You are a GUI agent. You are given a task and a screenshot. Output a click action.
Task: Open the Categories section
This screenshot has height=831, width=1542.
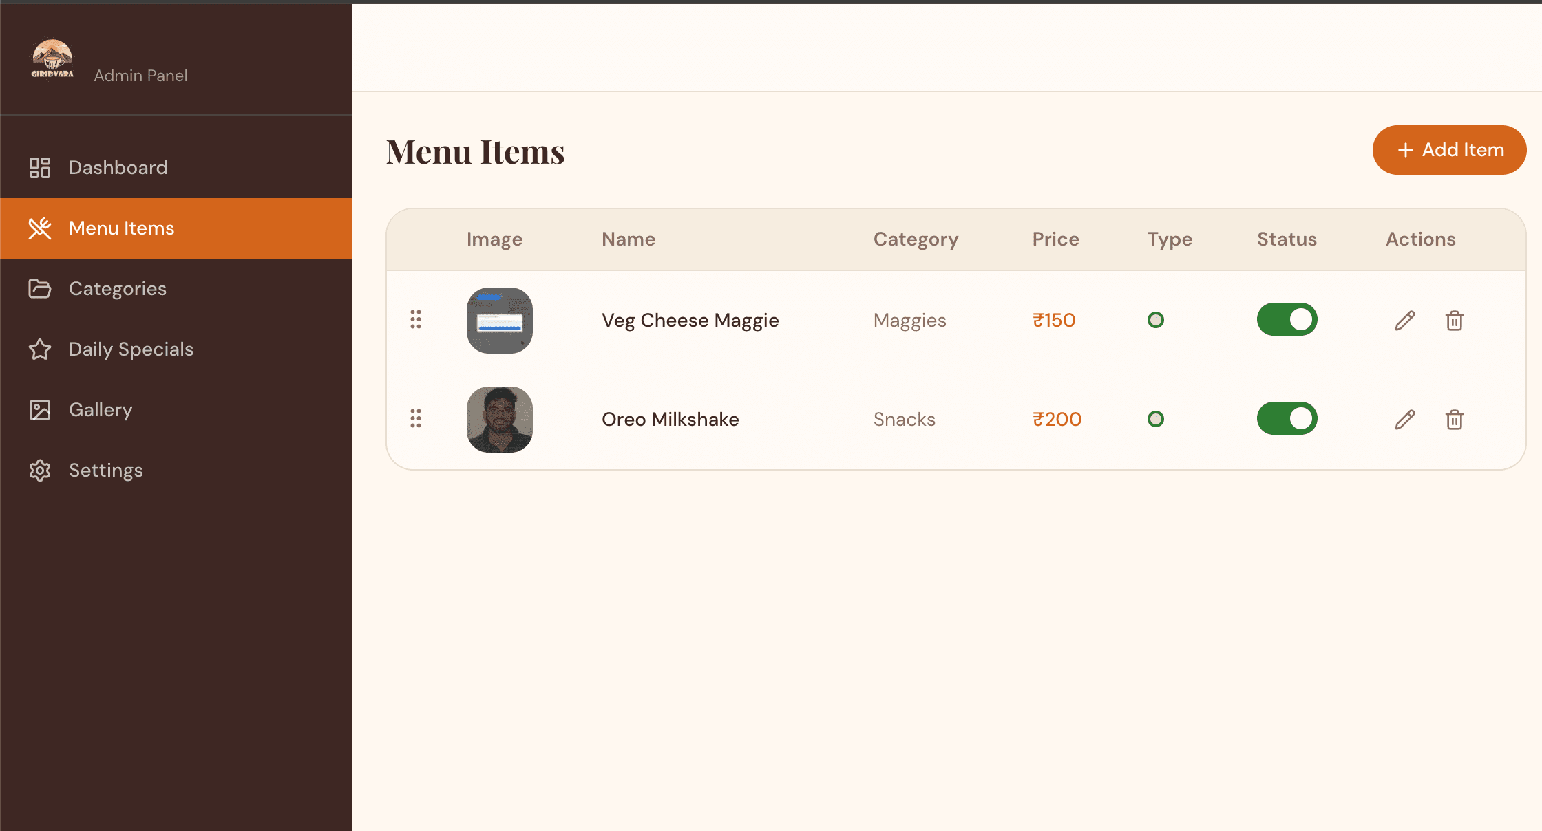[117, 289]
